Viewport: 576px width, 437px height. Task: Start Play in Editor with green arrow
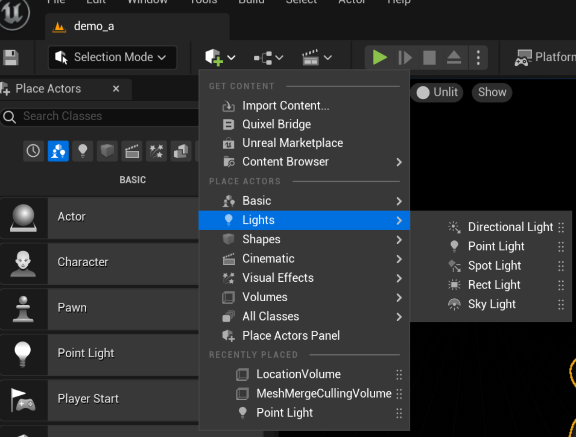tap(380, 57)
